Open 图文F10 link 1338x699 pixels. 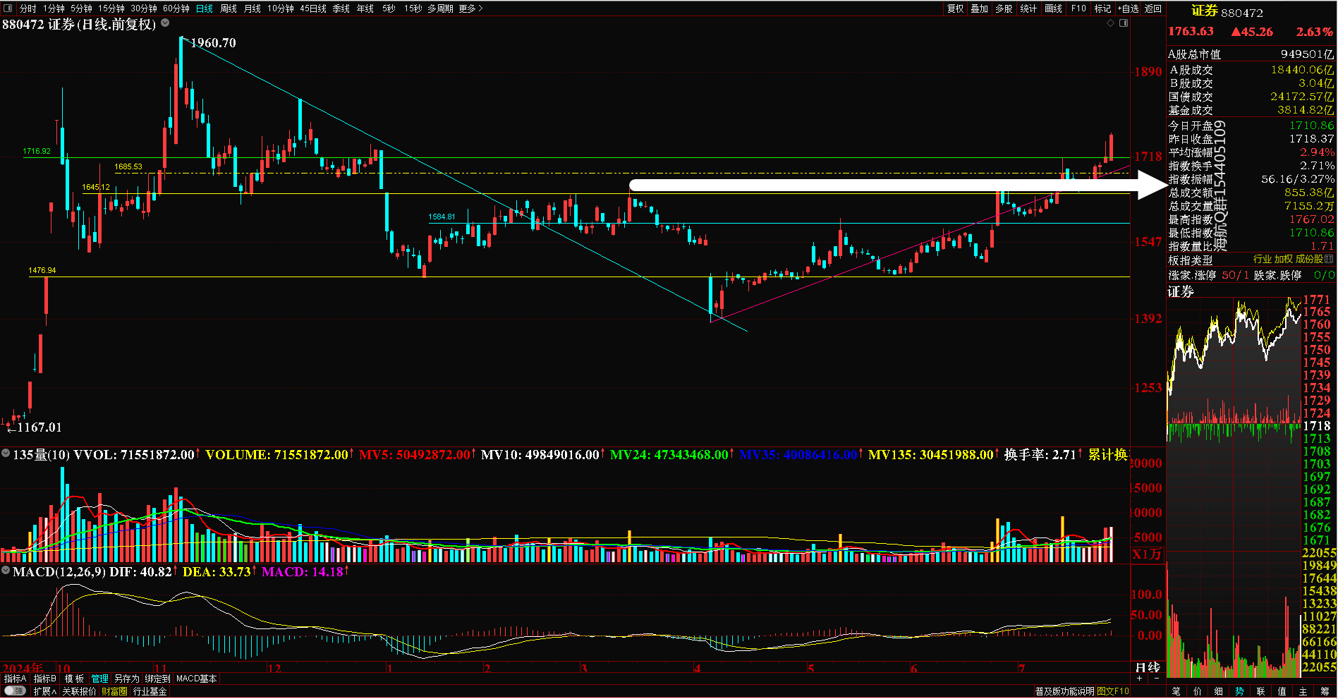(x=1112, y=691)
